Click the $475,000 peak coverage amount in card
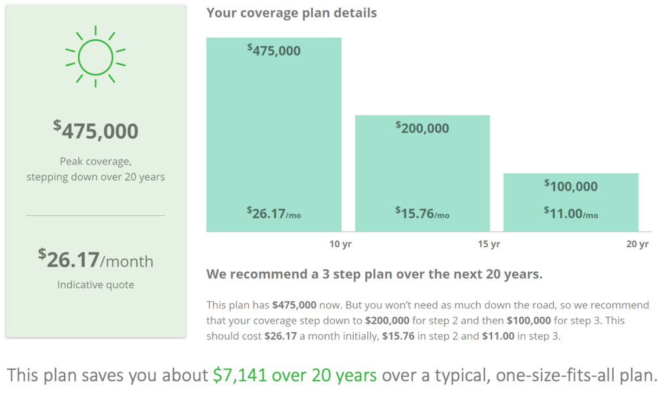This screenshot has width=668, height=397. [x=95, y=130]
